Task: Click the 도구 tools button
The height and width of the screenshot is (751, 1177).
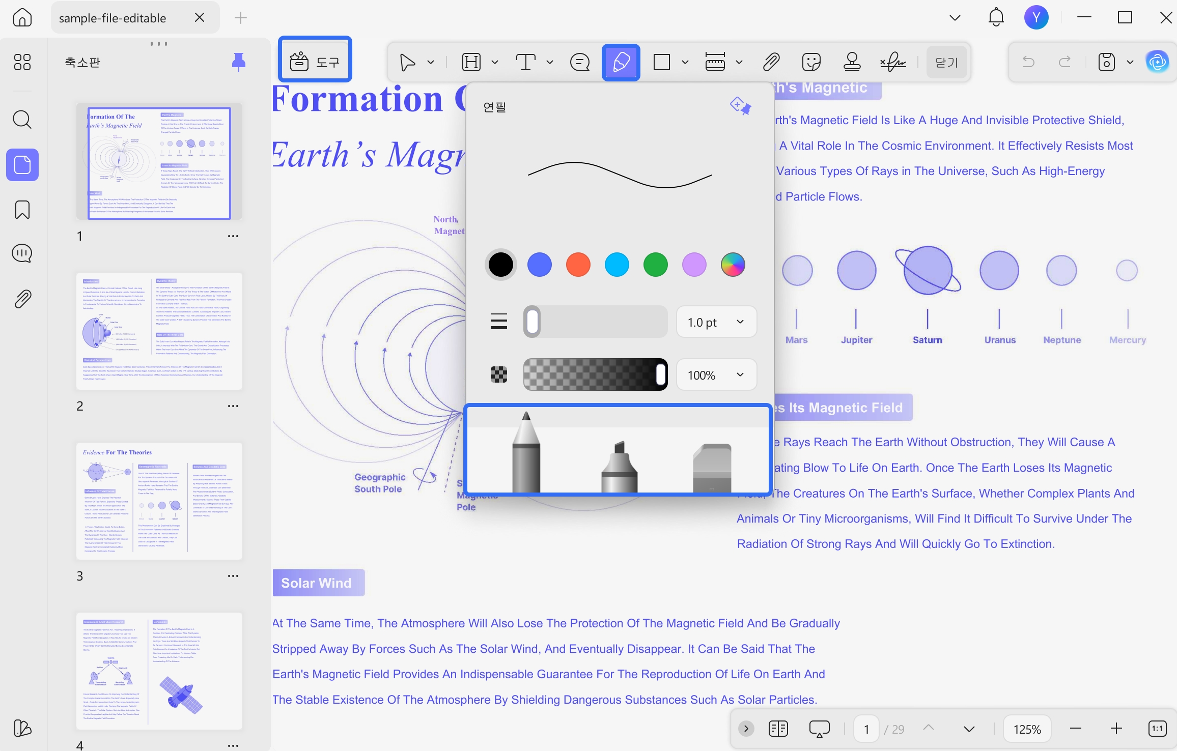Action: (315, 62)
